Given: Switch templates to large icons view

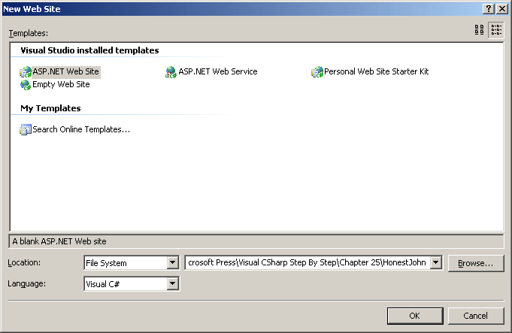Looking at the screenshot, I should click(x=479, y=30).
